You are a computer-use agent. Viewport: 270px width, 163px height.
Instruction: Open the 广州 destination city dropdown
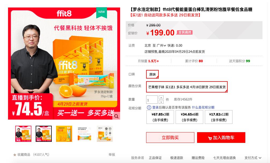click(161, 46)
